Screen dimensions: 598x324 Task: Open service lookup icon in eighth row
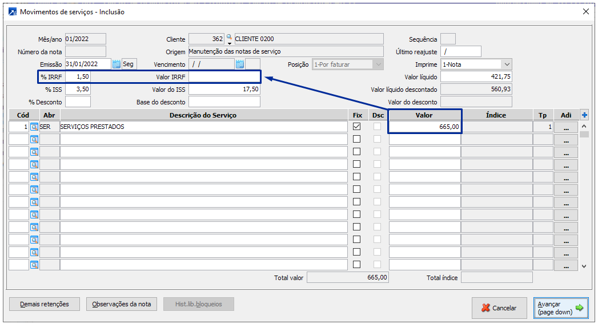pos(34,214)
